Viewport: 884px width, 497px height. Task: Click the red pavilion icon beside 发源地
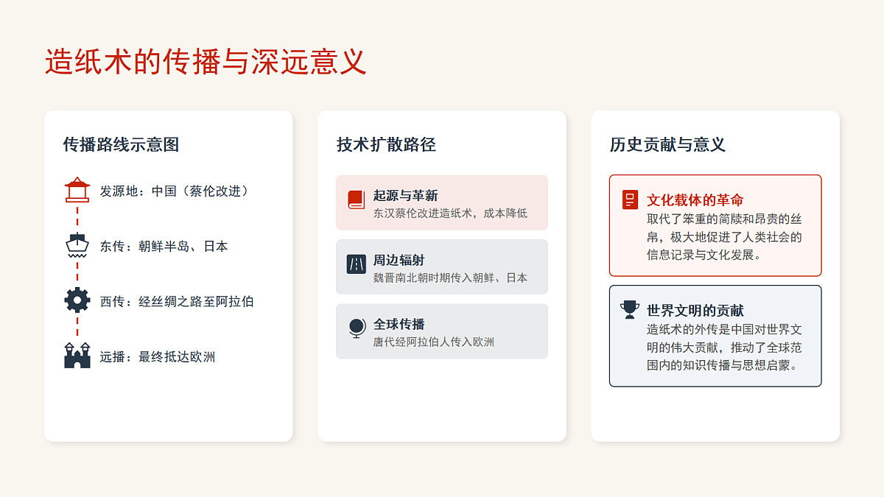[x=77, y=190]
